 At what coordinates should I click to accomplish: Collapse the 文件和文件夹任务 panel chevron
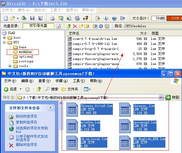pyautogui.click(x=51, y=108)
